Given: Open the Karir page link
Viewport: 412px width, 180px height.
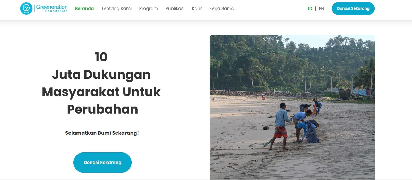Looking at the screenshot, I should 197,8.
